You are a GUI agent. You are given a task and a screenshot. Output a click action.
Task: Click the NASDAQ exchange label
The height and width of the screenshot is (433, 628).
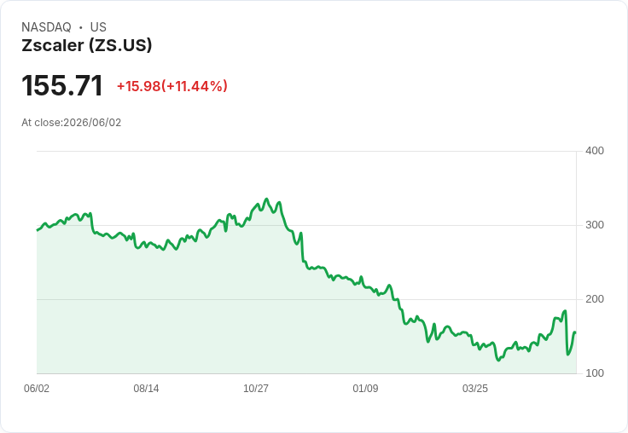[46, 27]
